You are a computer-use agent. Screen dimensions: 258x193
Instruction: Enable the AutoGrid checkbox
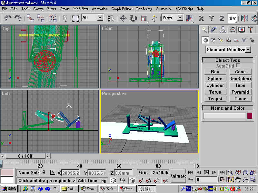[238, 66]
